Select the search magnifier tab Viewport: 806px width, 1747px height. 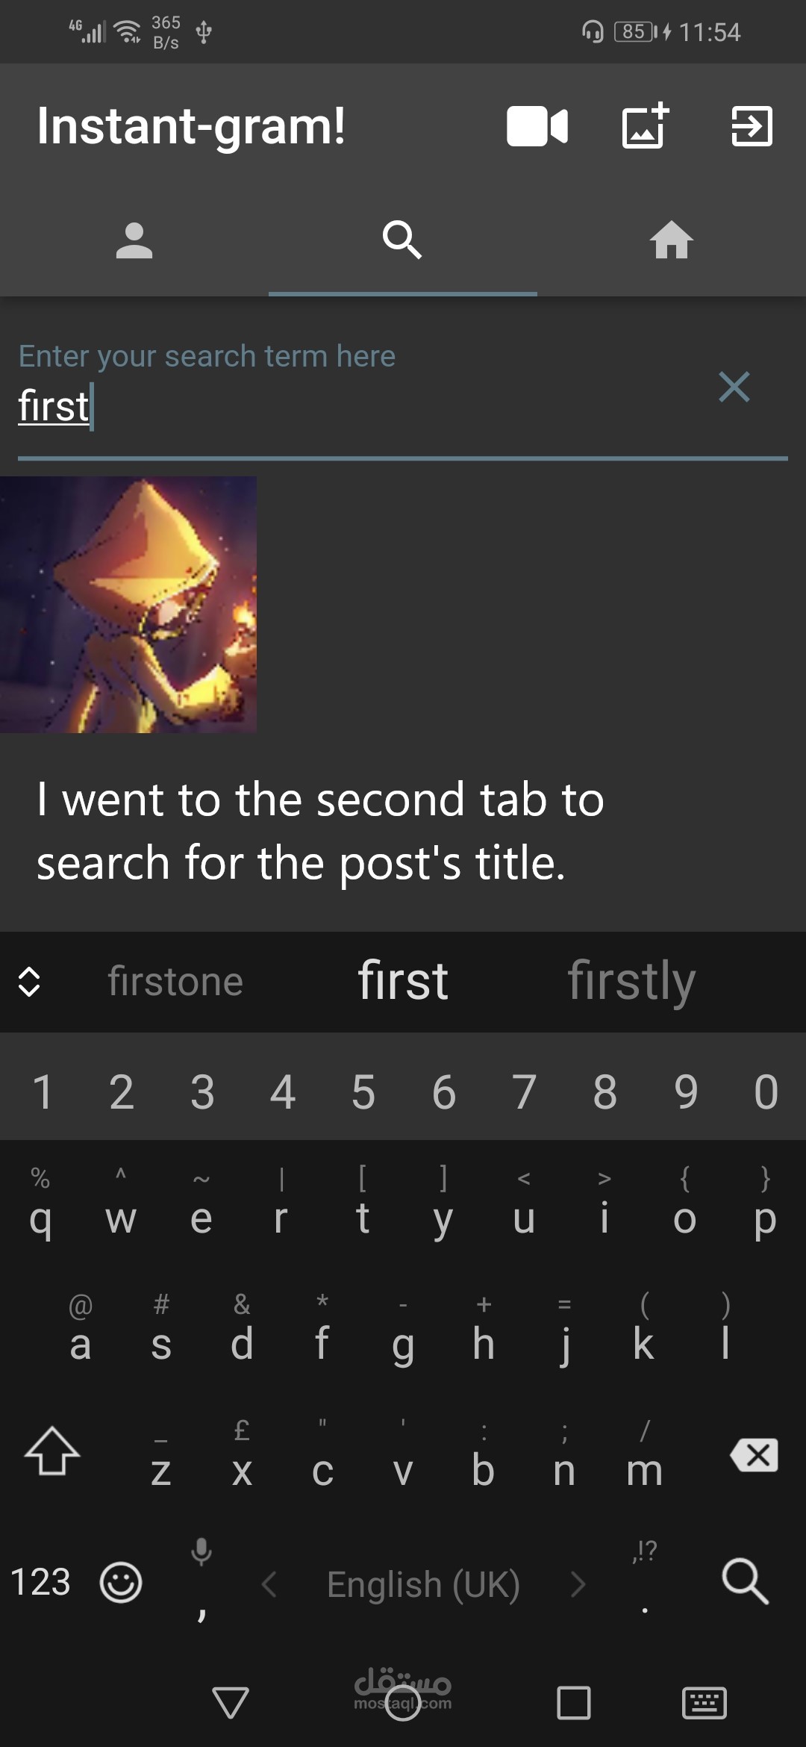(x=403, y=240)
